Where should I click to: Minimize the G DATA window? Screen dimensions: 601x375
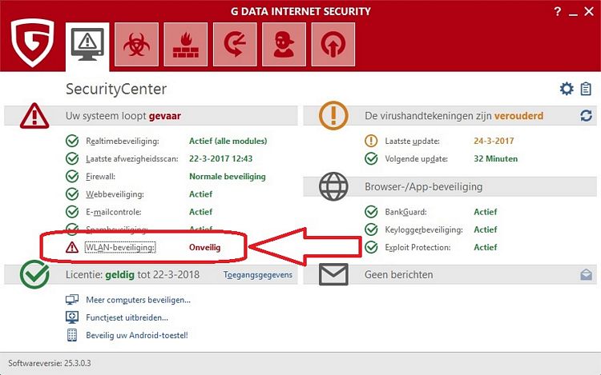(573, 13)
